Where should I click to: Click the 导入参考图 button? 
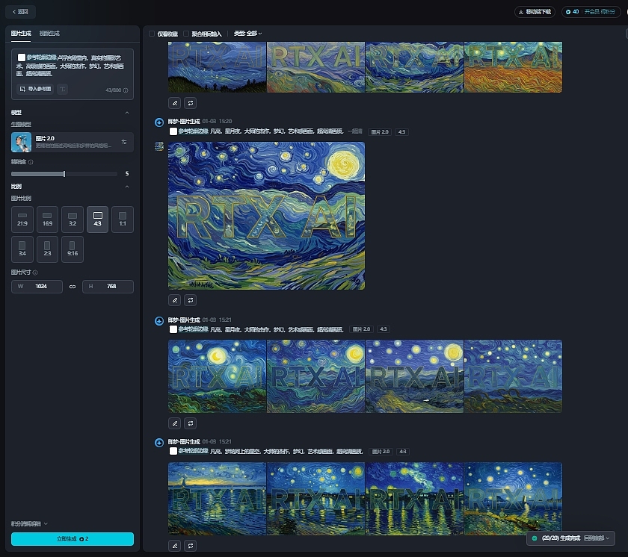(35, 89)
